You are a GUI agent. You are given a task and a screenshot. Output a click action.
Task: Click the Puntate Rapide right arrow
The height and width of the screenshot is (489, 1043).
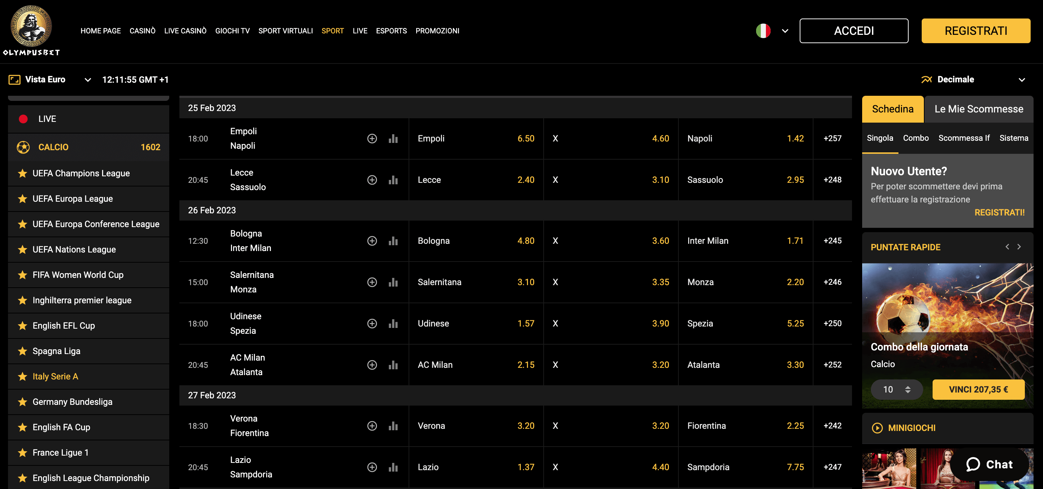click(x=1019, y=247)
